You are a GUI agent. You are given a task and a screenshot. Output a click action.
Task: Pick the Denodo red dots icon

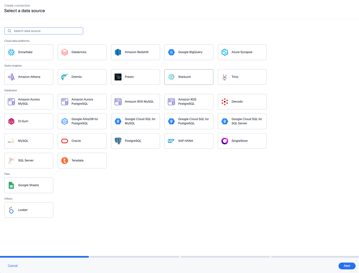click(225, 102)
